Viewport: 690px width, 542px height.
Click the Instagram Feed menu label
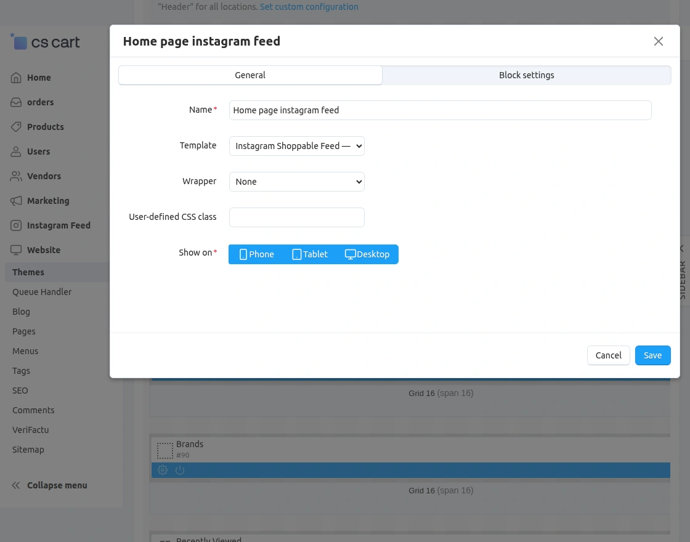59,225
